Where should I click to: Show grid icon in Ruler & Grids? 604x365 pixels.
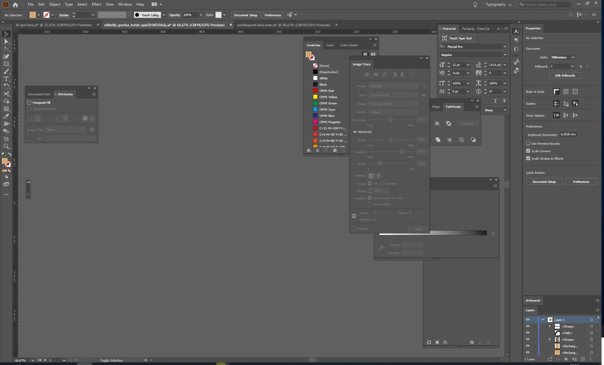(x=566, y=92)
